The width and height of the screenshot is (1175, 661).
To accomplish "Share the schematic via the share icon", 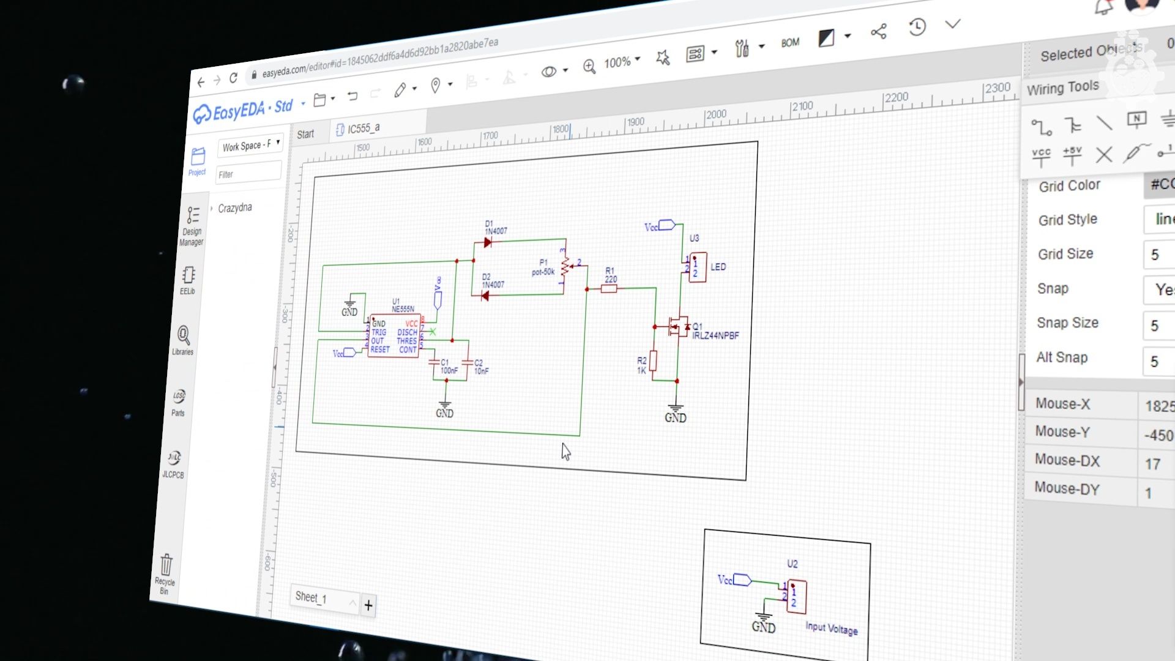I will coord(878,31).
